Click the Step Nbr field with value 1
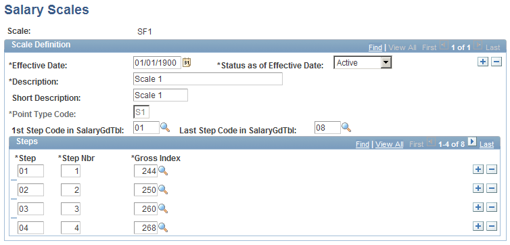510x245 pixels. tap(70, 171)
